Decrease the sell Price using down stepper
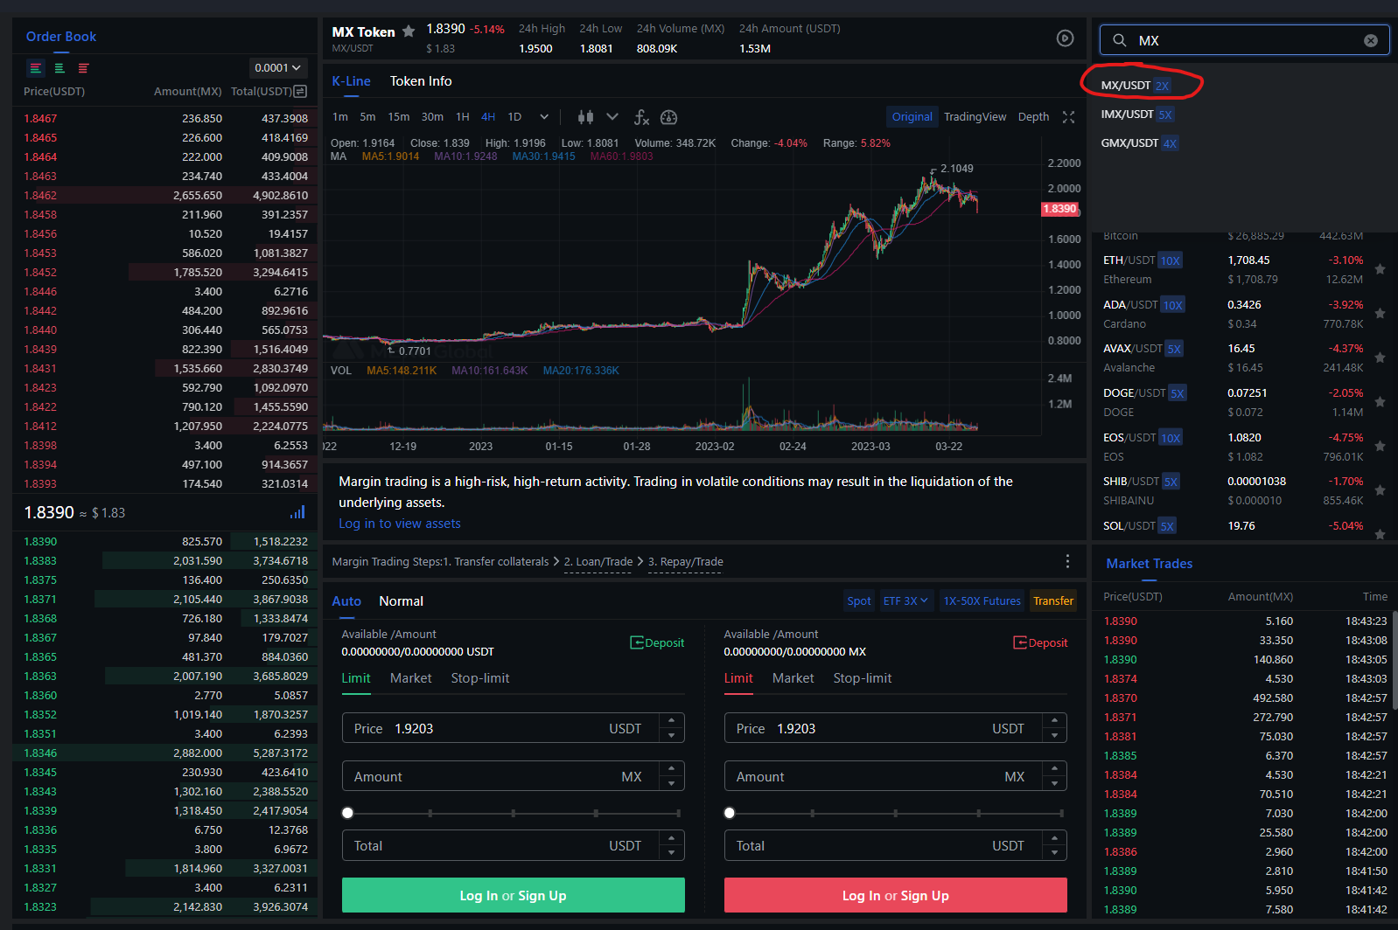Screen dimensions: 1398x930 (1054, 735)
